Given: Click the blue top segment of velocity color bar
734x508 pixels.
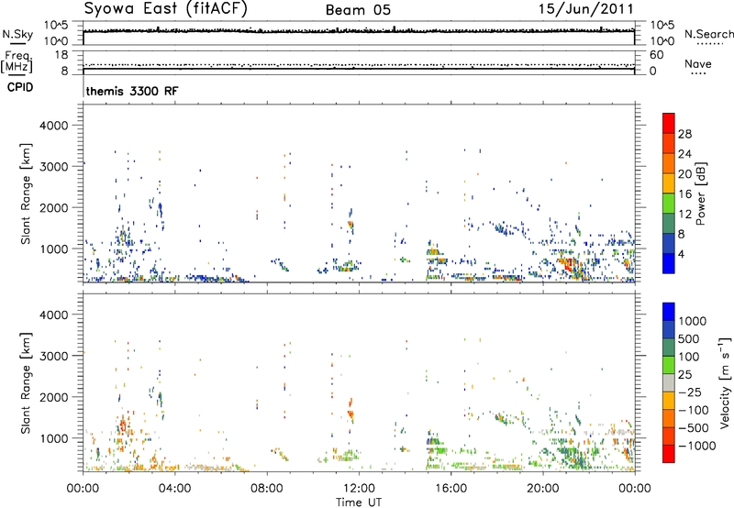Looking at the screenshot, I should click(669, 312).
